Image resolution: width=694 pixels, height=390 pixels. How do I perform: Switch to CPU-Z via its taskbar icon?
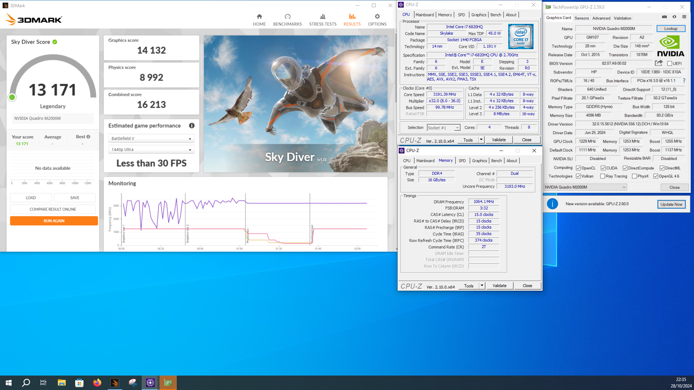[150, 383]
